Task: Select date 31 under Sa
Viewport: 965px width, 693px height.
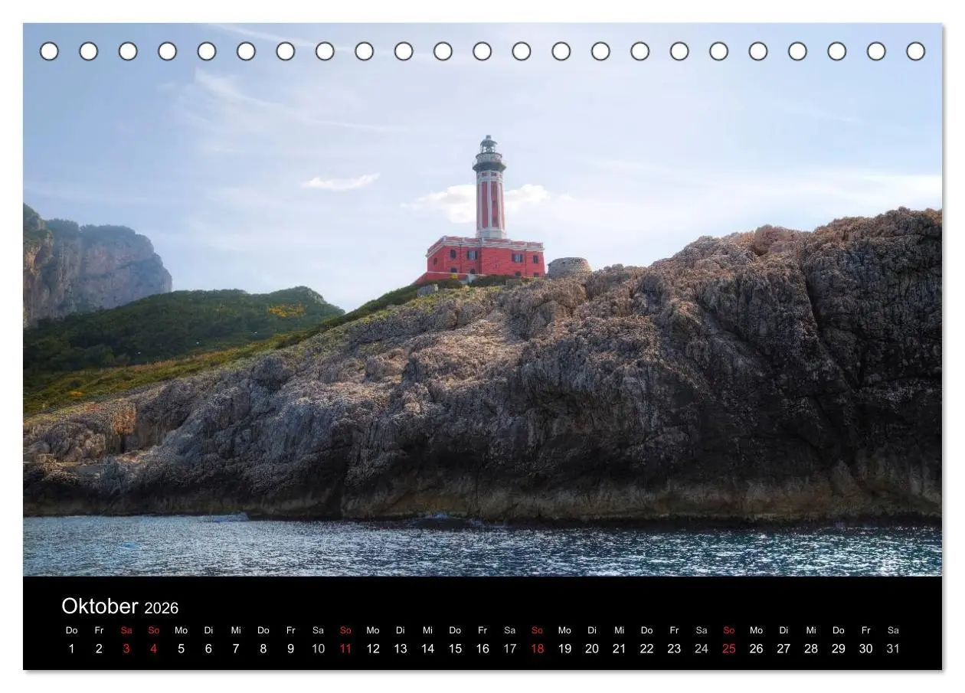Action: tap(893, 649)
